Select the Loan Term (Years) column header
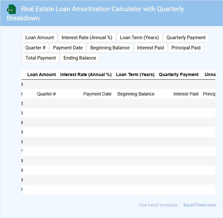This screenshot has height=218, width=223. [135, 75]
